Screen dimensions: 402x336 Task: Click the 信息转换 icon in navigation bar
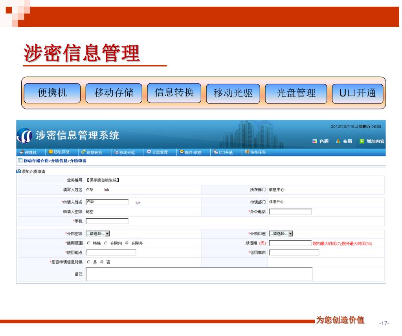point(83,152)
